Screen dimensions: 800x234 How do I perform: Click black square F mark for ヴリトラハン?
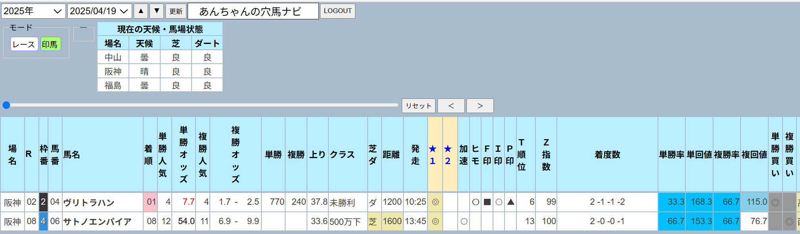coord(487,202)
